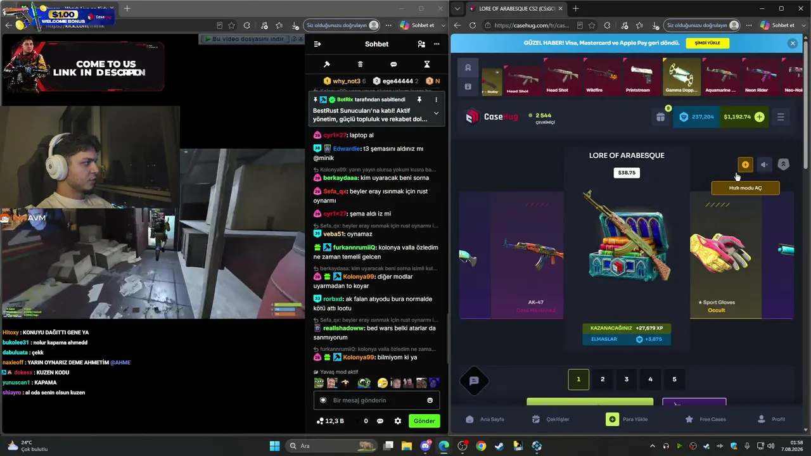The width and height of the screenshot is (811, 456).
Task: Select case quantity 4
Action: (651, 379)
